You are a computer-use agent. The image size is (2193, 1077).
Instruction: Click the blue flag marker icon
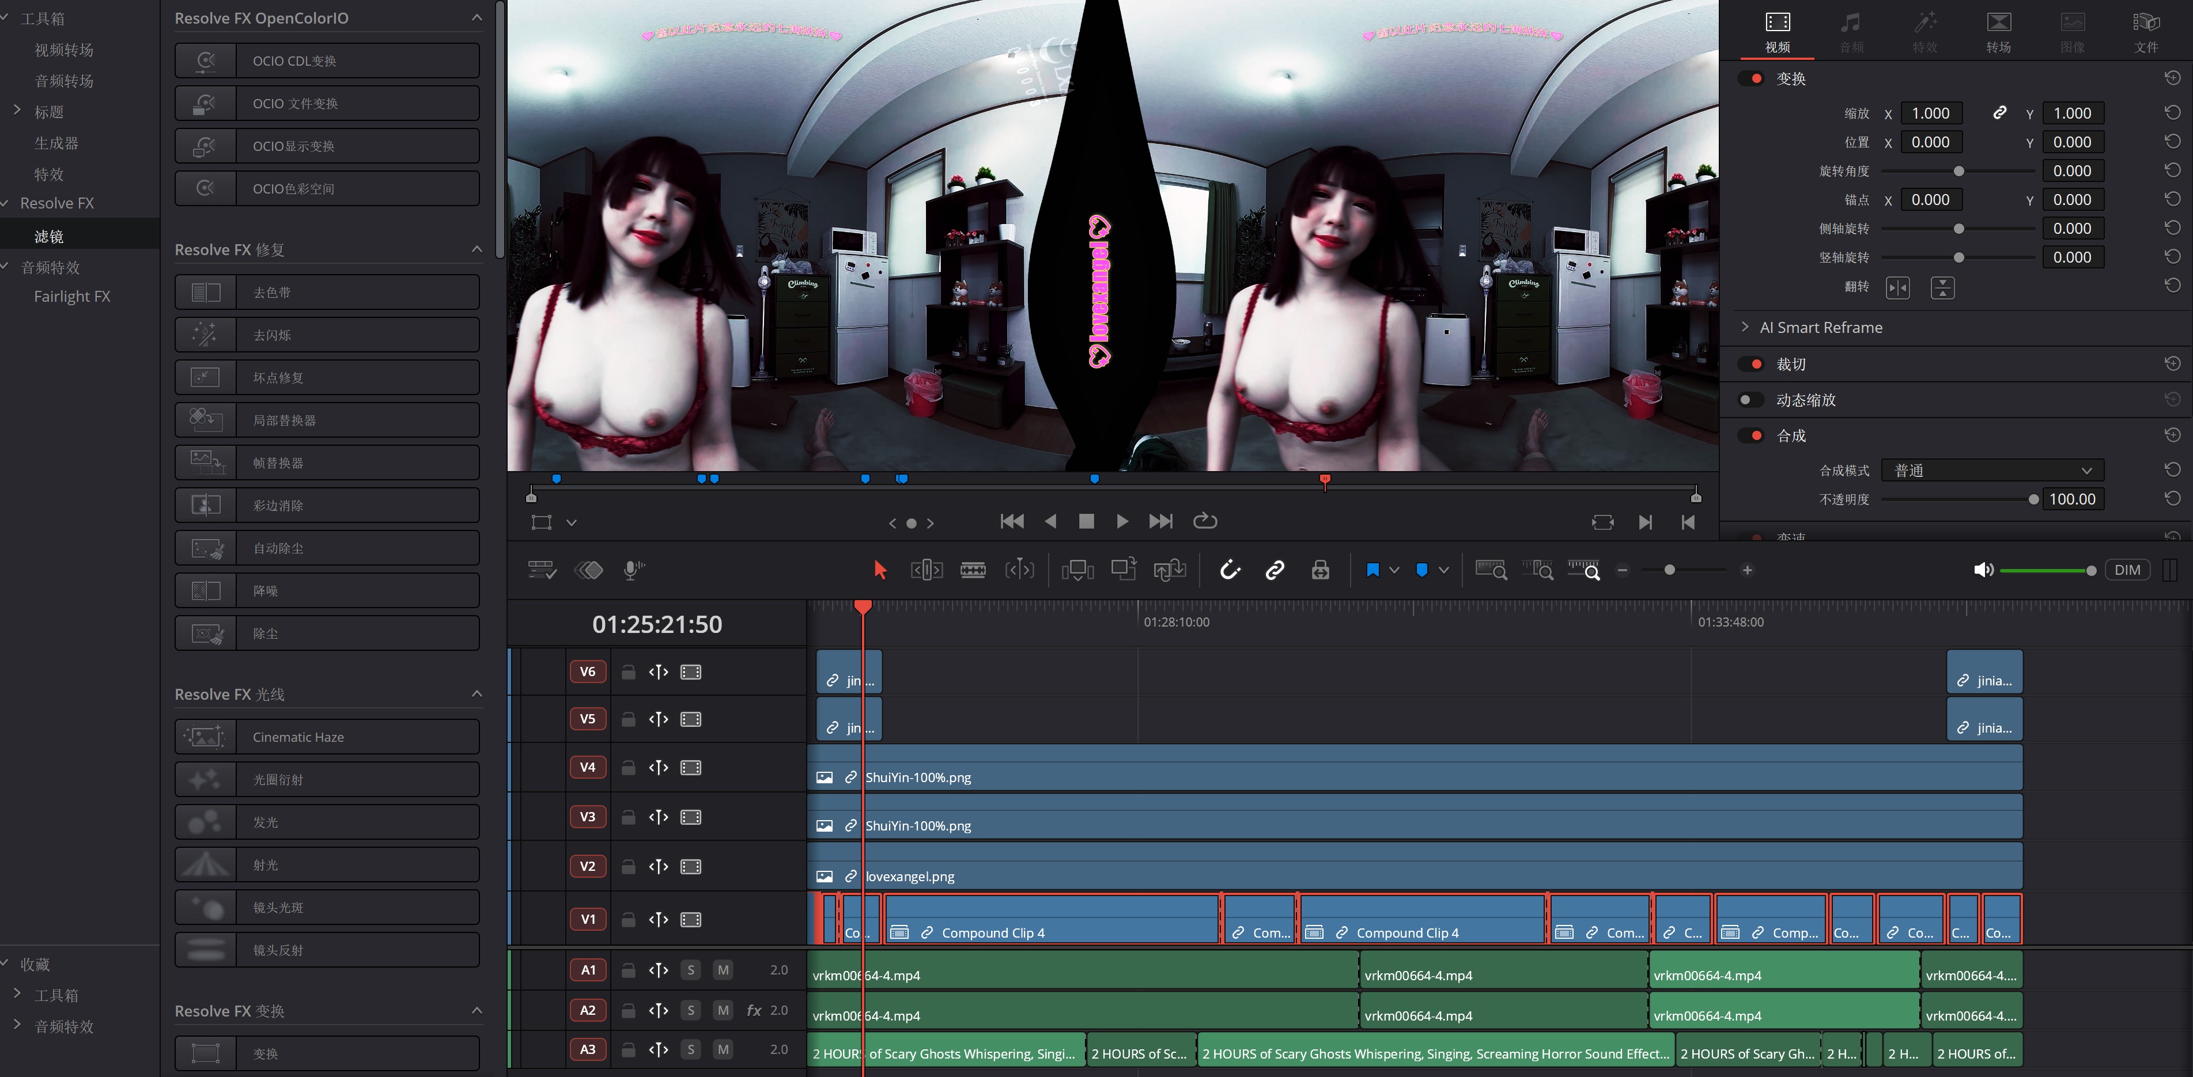click(x=1372, y=570)
